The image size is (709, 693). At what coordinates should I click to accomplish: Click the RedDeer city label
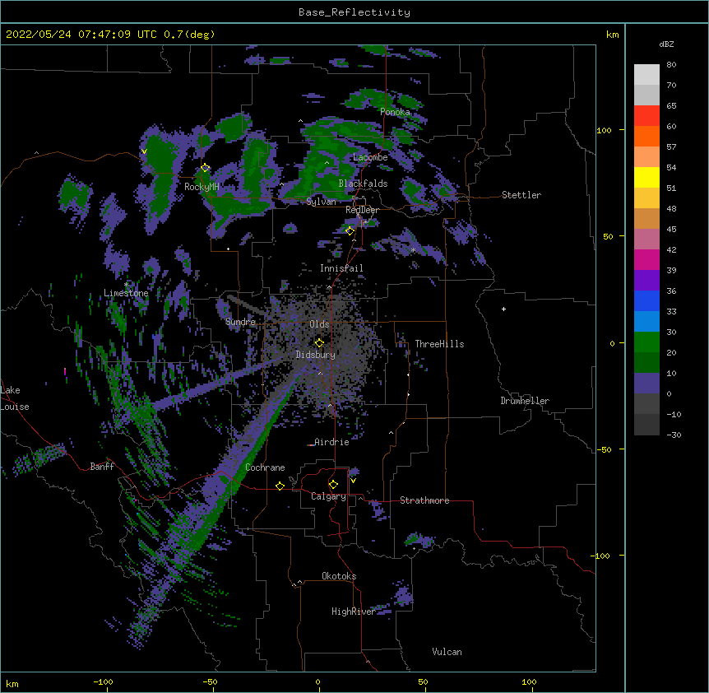pos(362,210)
